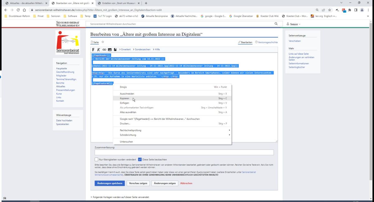This screenshot has height=202, width=374.
Task: Uncheck 'Diese Seite beobachten'
Action: pos(140,159)
